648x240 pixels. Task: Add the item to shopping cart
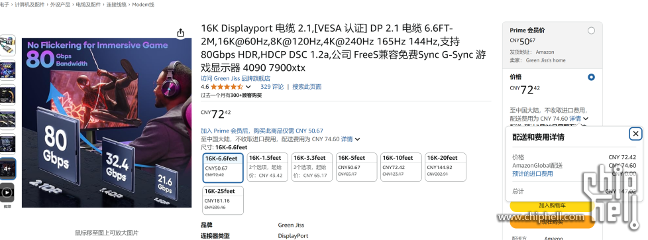(552, 206)
